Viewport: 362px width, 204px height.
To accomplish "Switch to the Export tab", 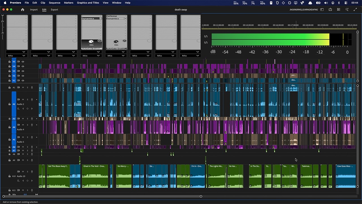I will (x=54, y=10).
